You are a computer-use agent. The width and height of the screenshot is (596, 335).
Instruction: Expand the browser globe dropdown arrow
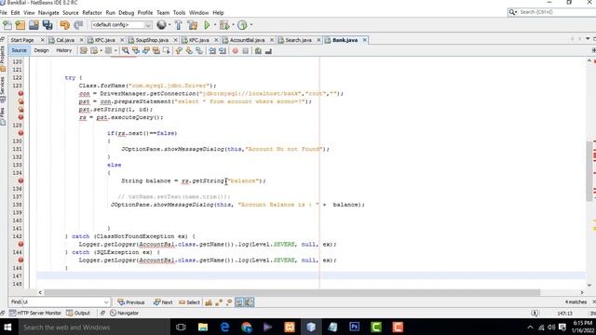pyautogui.click(x=169, y=25)
